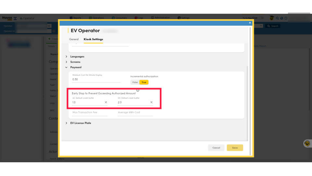312x176 pixels.
Task: Click the owl icon in top header
Action: pyautogui.click(x=272, y=18)
